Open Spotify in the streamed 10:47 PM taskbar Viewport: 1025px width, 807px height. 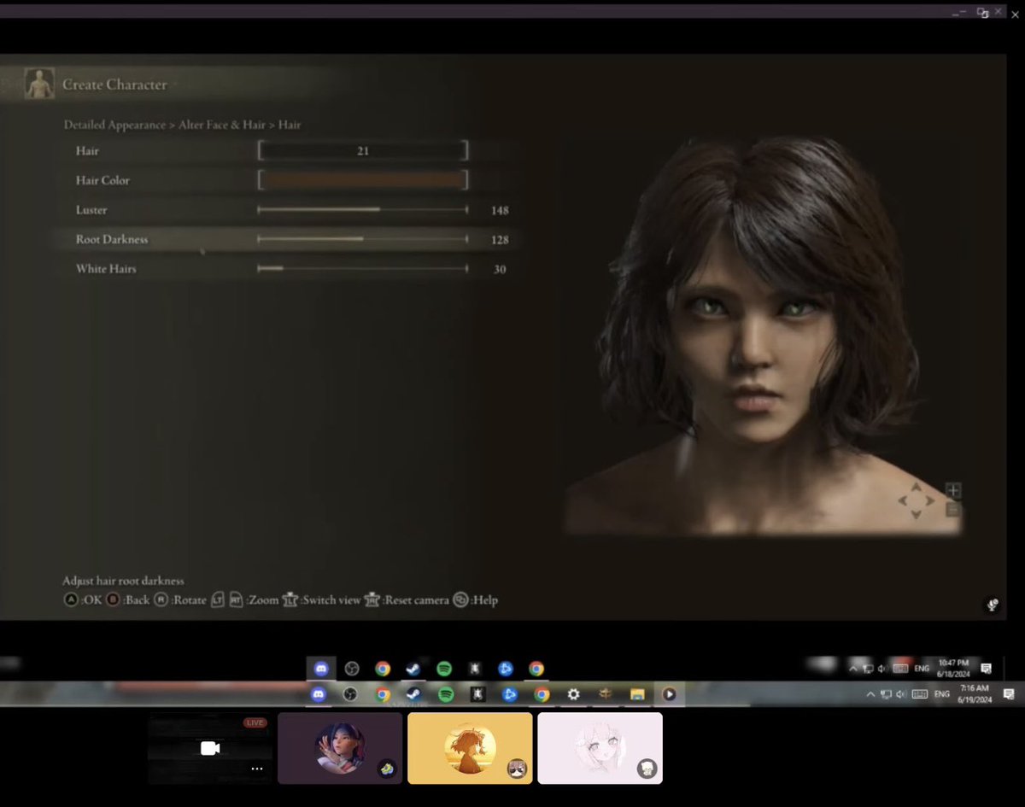coord(443,669)
